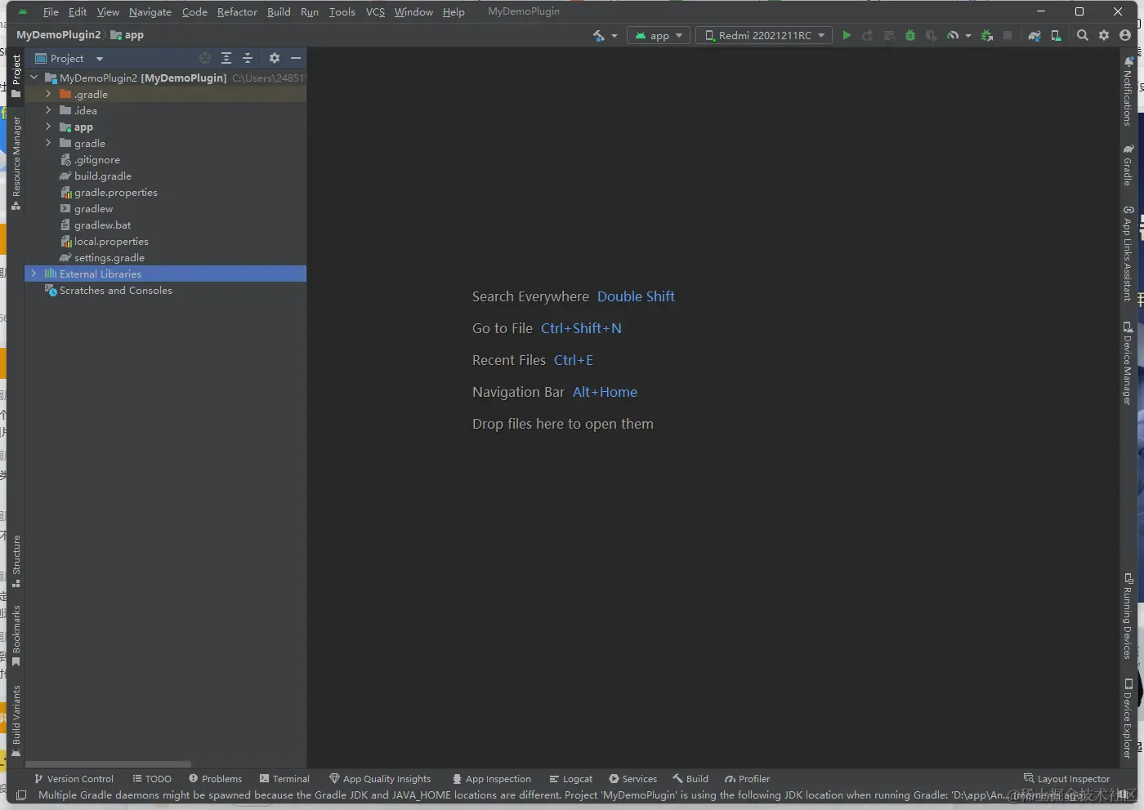Click Apply Changes and Restart Activity icon
The image size is (1144, 810).
coord(868,35)
